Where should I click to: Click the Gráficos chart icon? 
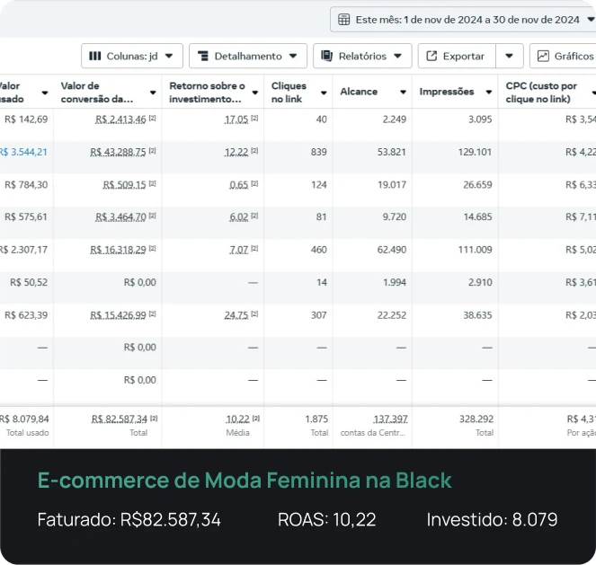click(543, 56)
